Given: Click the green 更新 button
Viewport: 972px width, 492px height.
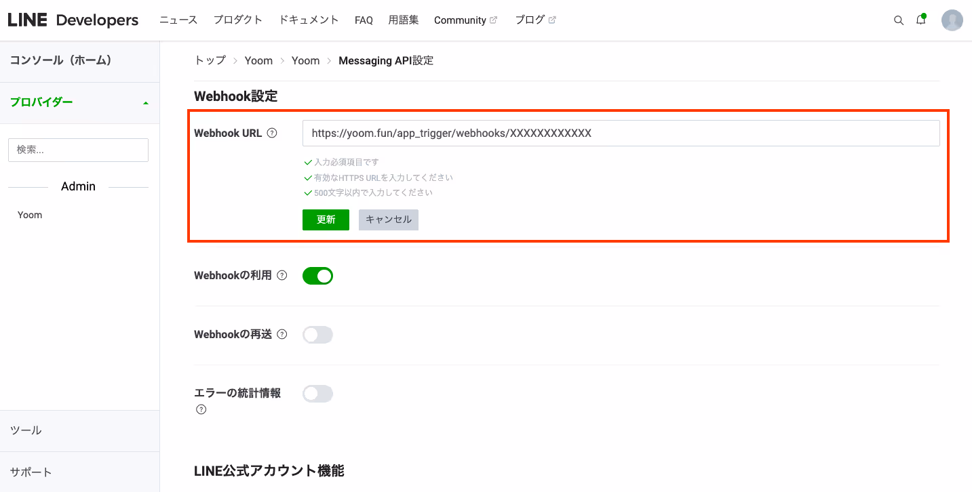Looking at the screenshot, I should 326,220.
